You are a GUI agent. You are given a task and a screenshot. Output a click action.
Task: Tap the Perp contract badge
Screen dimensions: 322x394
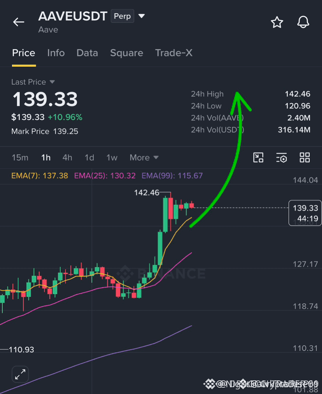coord(122,16)
